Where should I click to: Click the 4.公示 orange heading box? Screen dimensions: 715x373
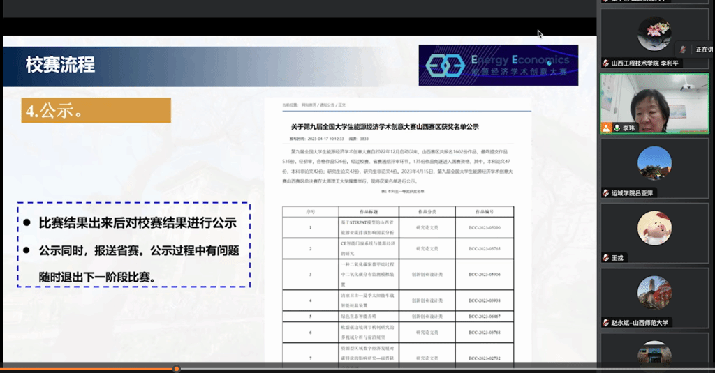[x=96, y=110]
